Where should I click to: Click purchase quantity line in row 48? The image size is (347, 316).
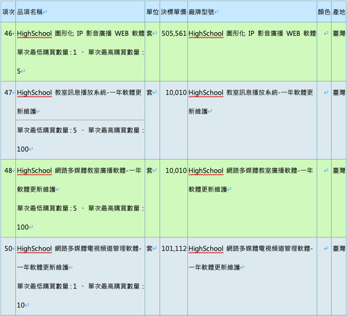81,208
